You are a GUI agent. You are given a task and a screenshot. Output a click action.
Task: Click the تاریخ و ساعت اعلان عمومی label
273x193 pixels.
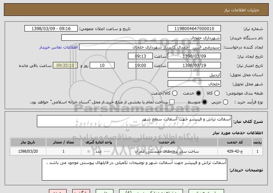tap(105, 29)
